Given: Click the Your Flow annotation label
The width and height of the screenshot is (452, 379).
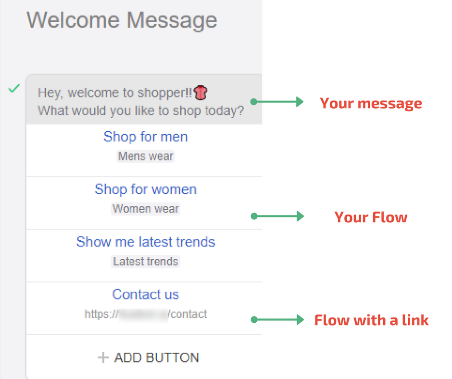Looking at the screenshot, I should click(371, 217).
